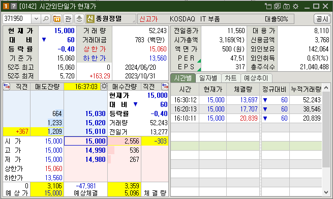Image resolution: width=333 pixels, height=199 pixels.
Task: Click the time display 16:37:03
Action: (86, 87)
